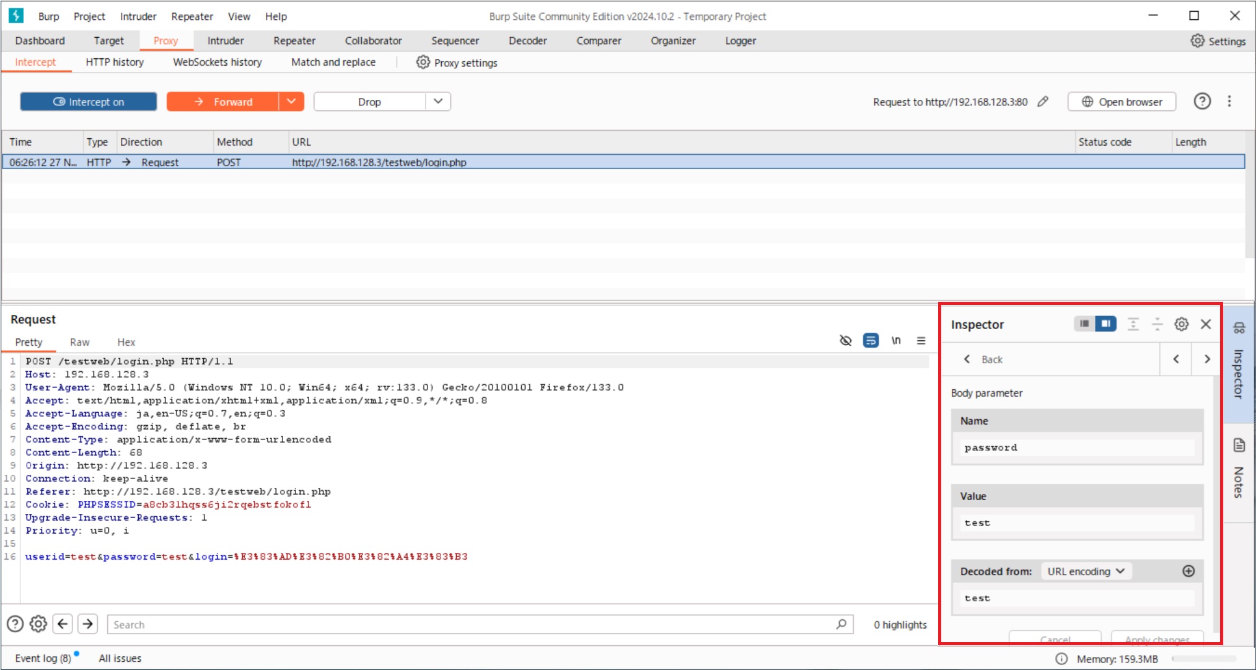1256x670 pixels.
Task: Switch request view to Raw
Action: 79,342
